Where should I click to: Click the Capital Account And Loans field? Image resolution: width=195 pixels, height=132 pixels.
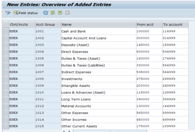point(99,38)
